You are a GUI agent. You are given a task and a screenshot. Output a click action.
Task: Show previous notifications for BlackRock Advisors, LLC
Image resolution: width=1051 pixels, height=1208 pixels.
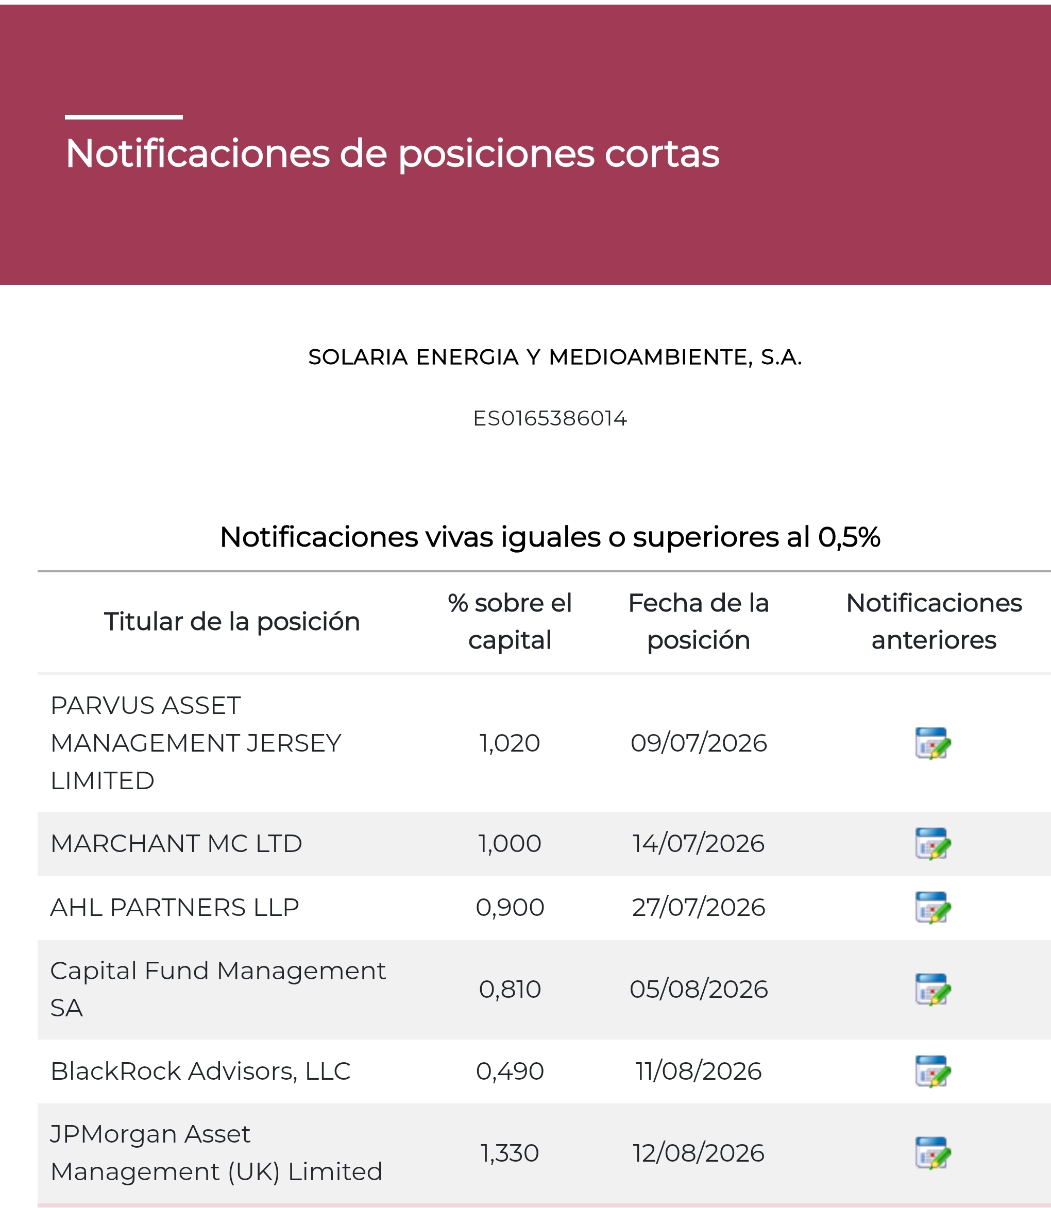[933, 1071]
